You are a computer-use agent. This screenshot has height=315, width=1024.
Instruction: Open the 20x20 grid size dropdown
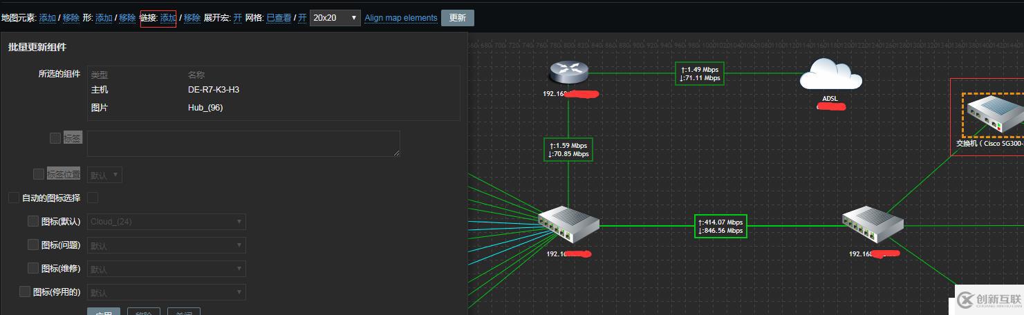335,18
